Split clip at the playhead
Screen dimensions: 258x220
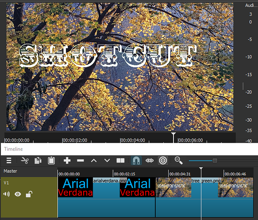[121, 160]
